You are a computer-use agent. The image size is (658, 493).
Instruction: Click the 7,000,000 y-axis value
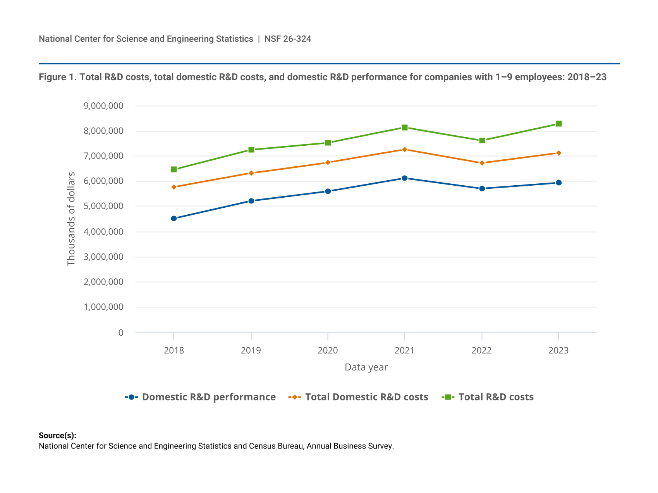[103, 156]
